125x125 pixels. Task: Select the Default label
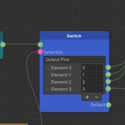[x=98, y=105]
